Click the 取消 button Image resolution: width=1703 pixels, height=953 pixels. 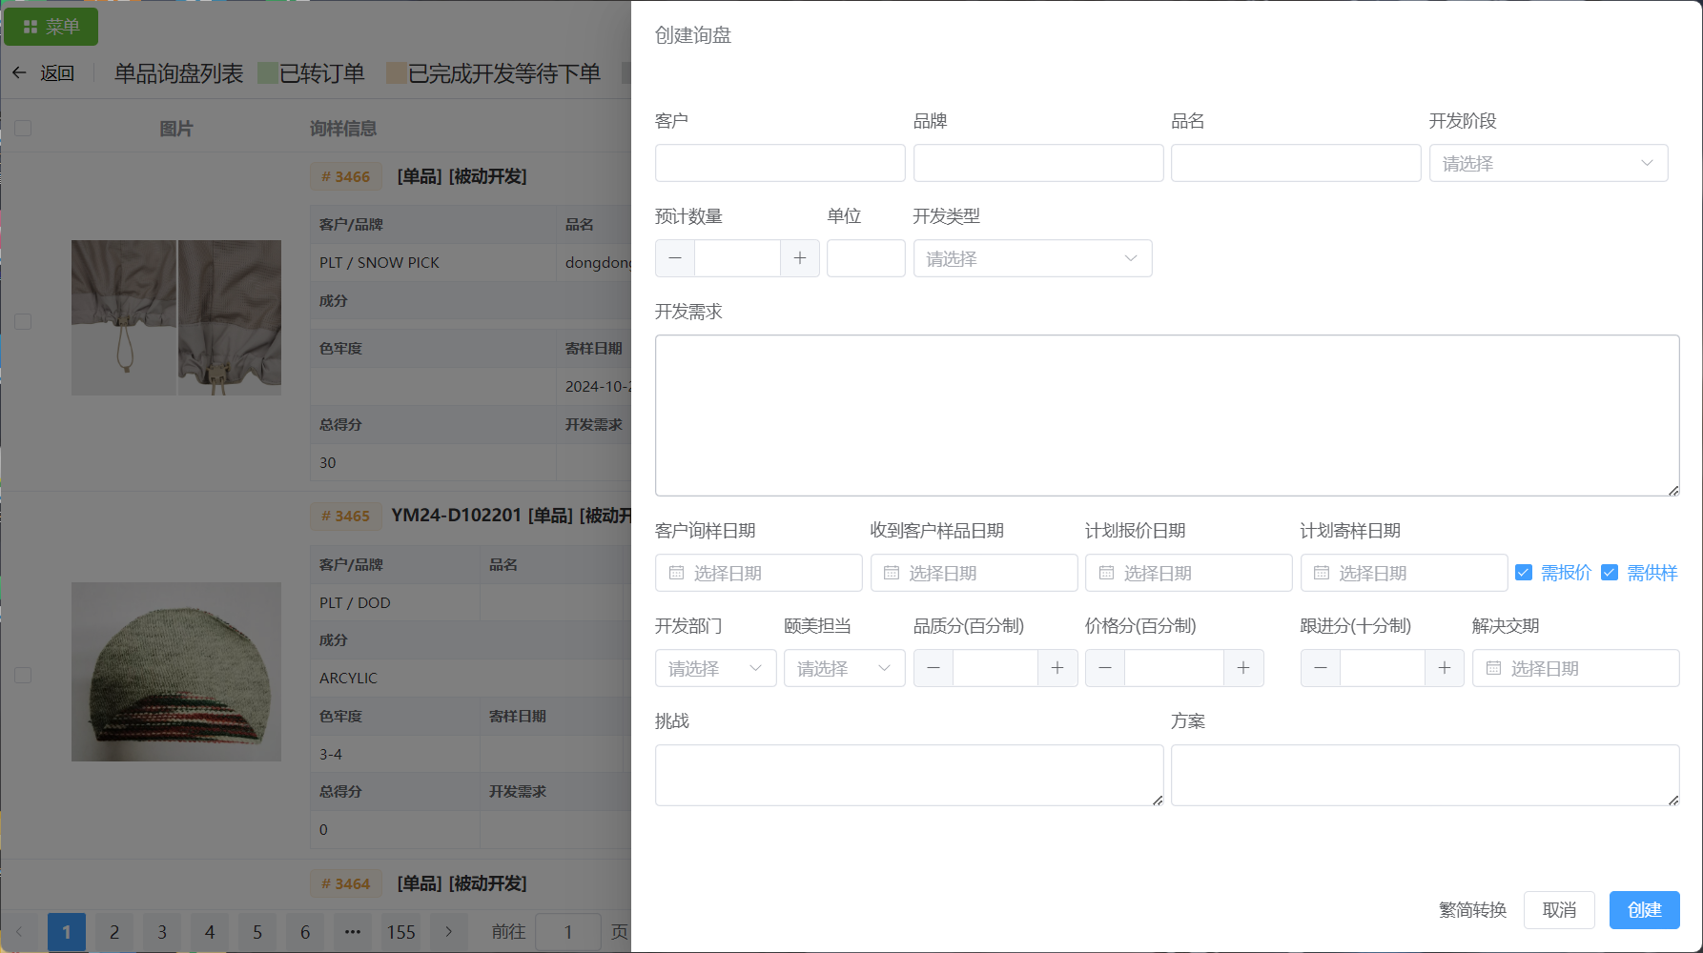pos(1559,910)
